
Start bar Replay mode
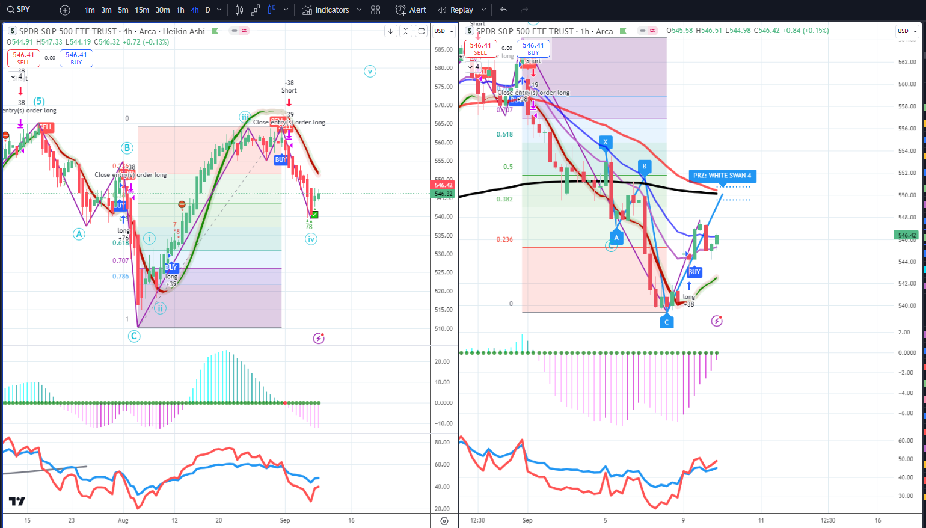pos(456,10)
